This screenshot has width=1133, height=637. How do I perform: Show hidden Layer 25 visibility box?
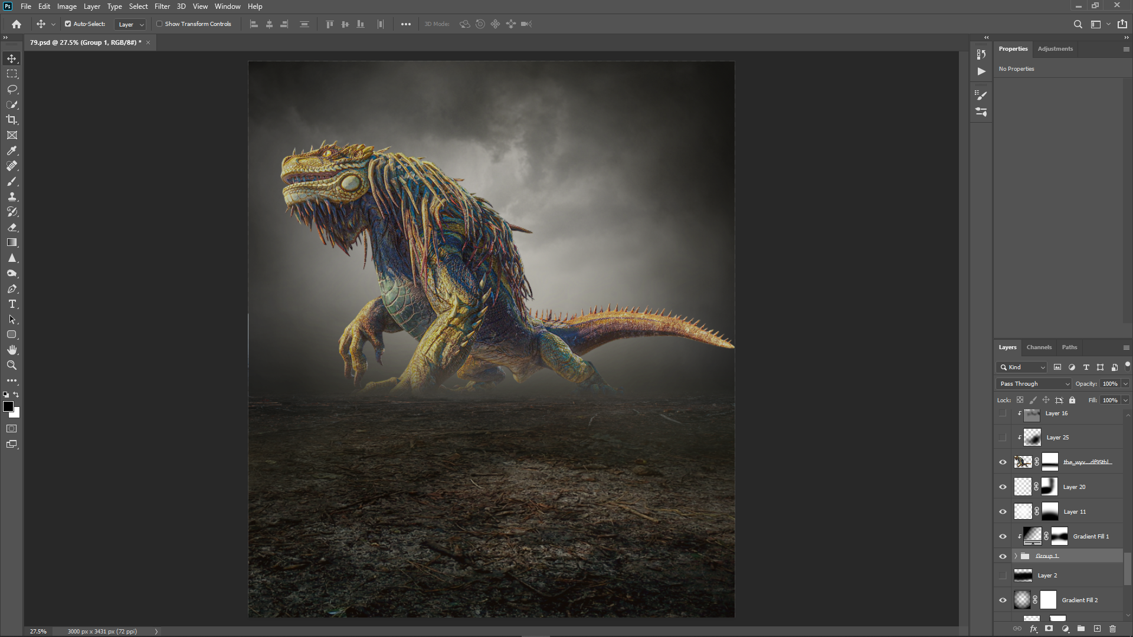click(1003, 438)
